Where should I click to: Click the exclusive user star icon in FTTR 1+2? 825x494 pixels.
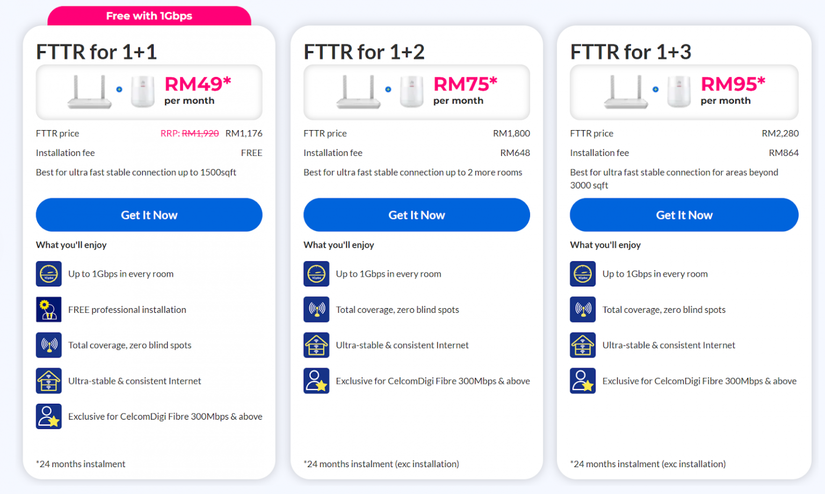(316, 381)
